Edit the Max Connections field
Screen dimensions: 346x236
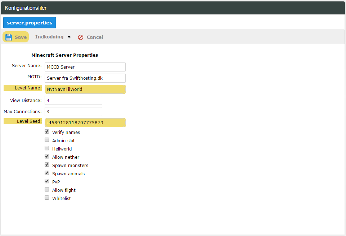coord(73,112)
